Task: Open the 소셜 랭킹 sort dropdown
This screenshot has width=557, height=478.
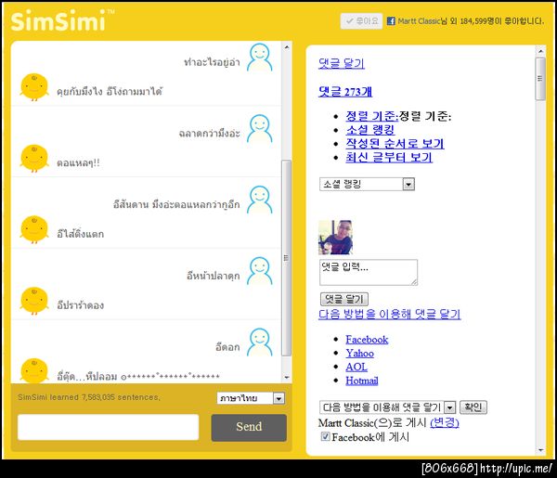Action: (367, 184)
